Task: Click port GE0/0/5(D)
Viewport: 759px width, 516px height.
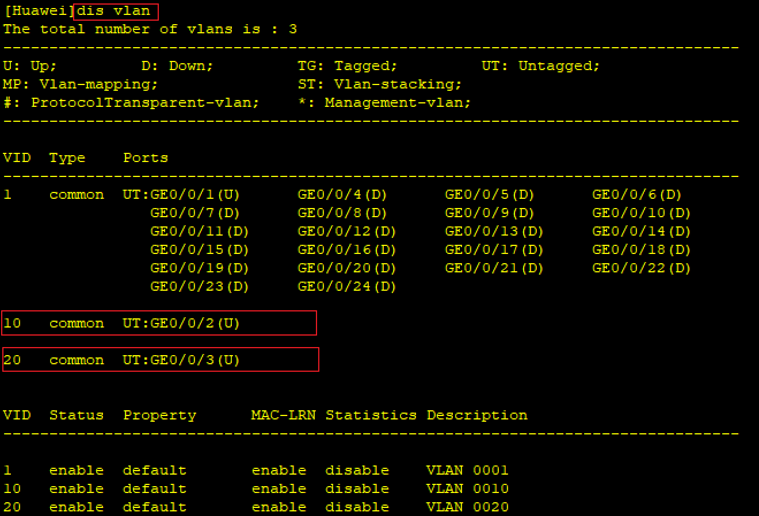Action: point(490,195)
